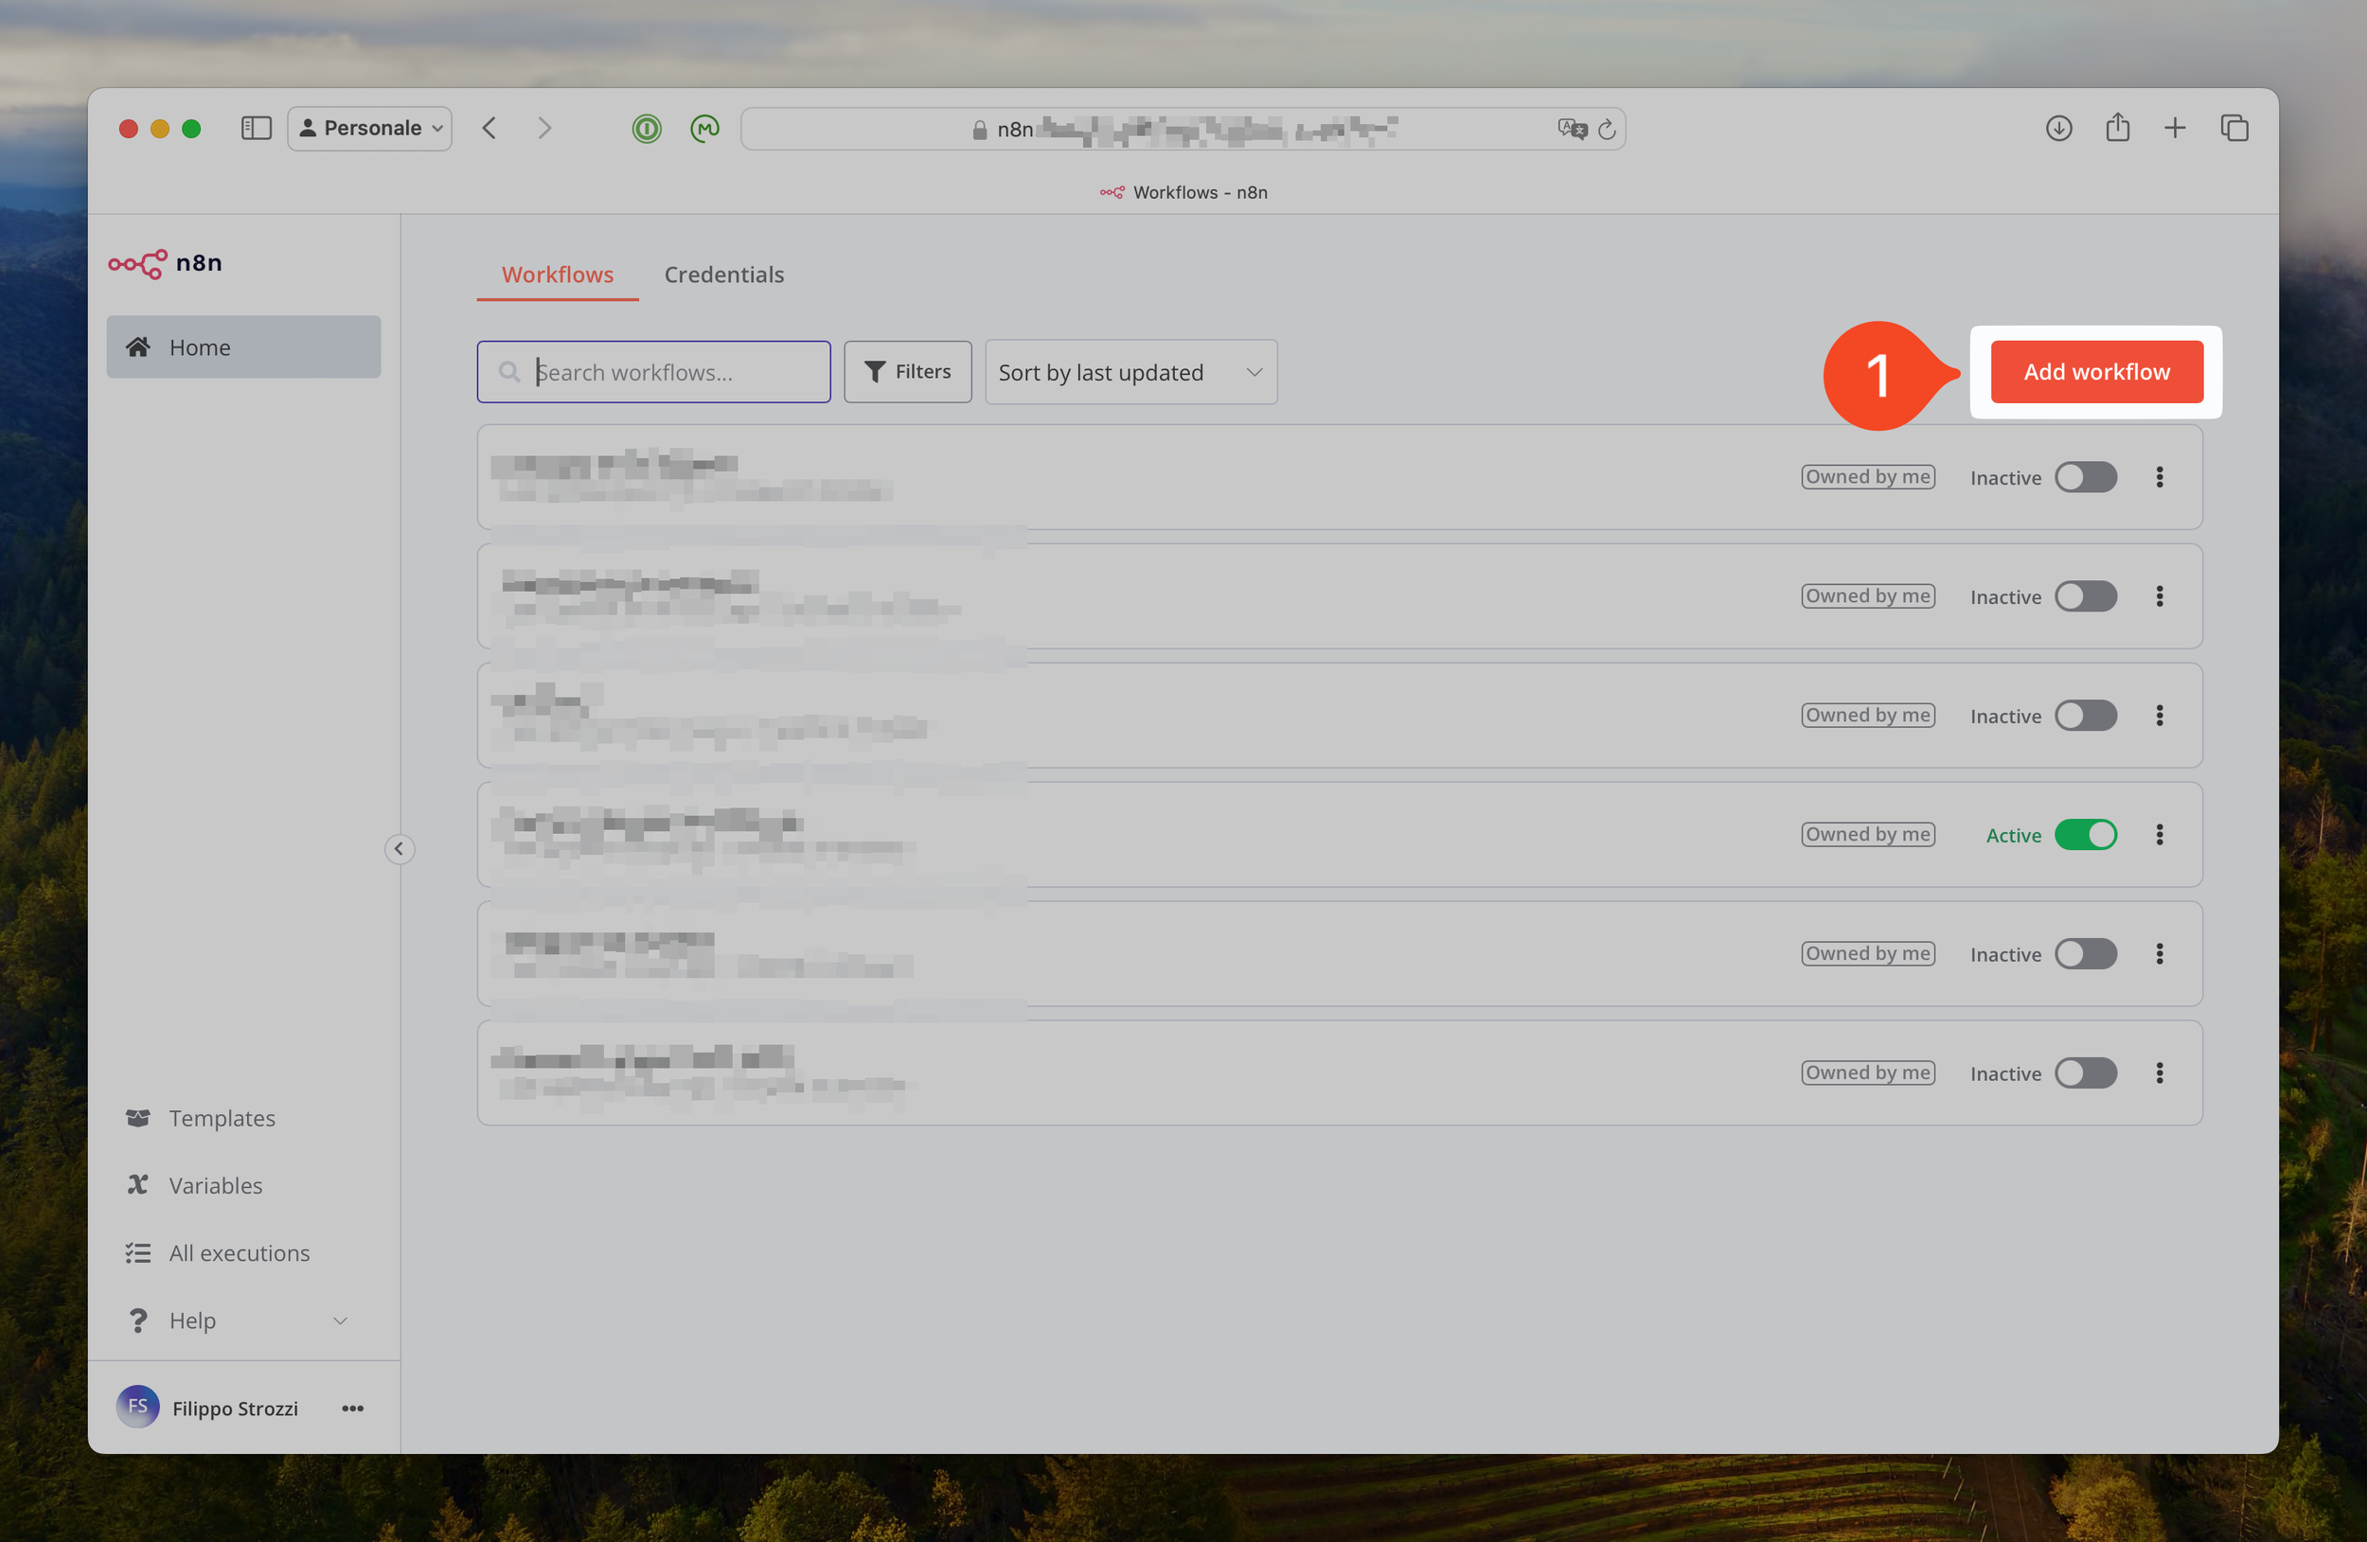Enable the last workflow's inactive toggle

tap(2085, 1072)
